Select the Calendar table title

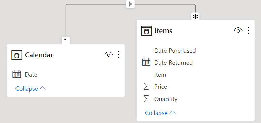[39, 55]
